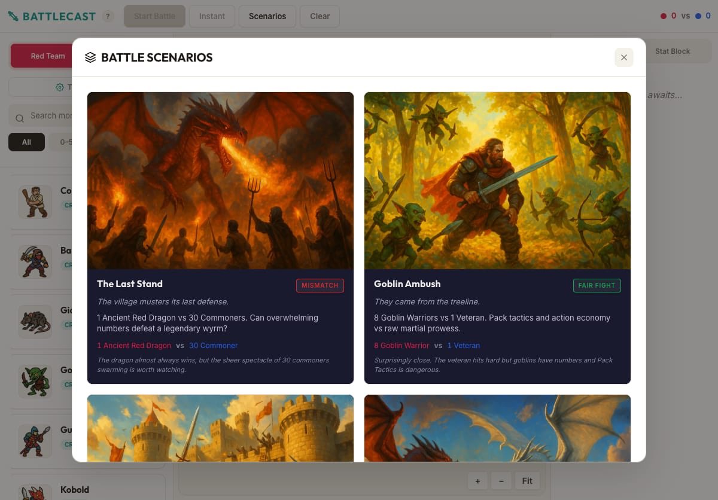This screenshot has width=718, height=500.
Task: Click the bandit monster portrait icon
Action: coord(35,261)
